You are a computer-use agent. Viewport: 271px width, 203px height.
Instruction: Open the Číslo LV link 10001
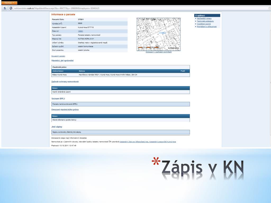click(x=80, y=31)
